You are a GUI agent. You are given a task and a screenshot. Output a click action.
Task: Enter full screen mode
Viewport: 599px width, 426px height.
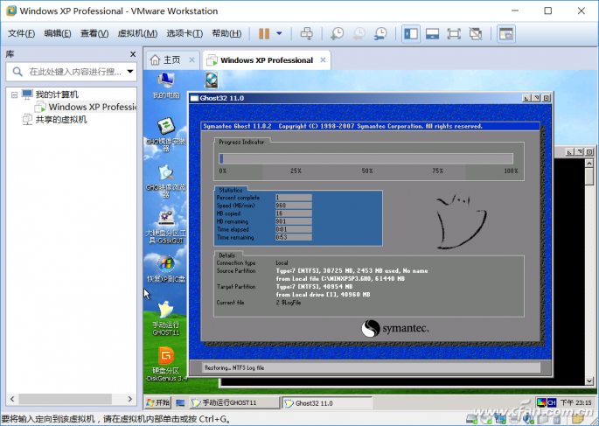click(x=454, y=33)
